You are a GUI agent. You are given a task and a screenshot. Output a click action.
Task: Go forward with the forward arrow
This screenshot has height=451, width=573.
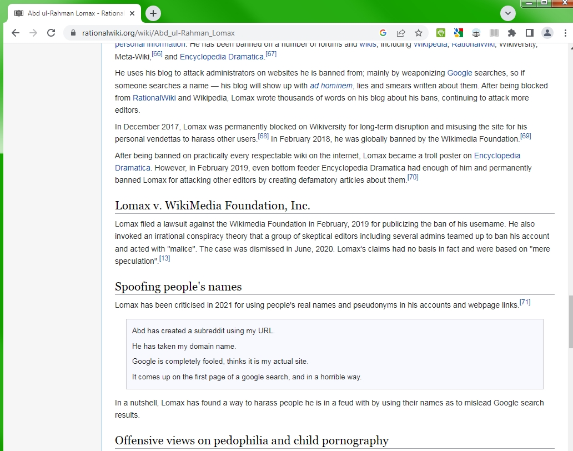[33, 33]
